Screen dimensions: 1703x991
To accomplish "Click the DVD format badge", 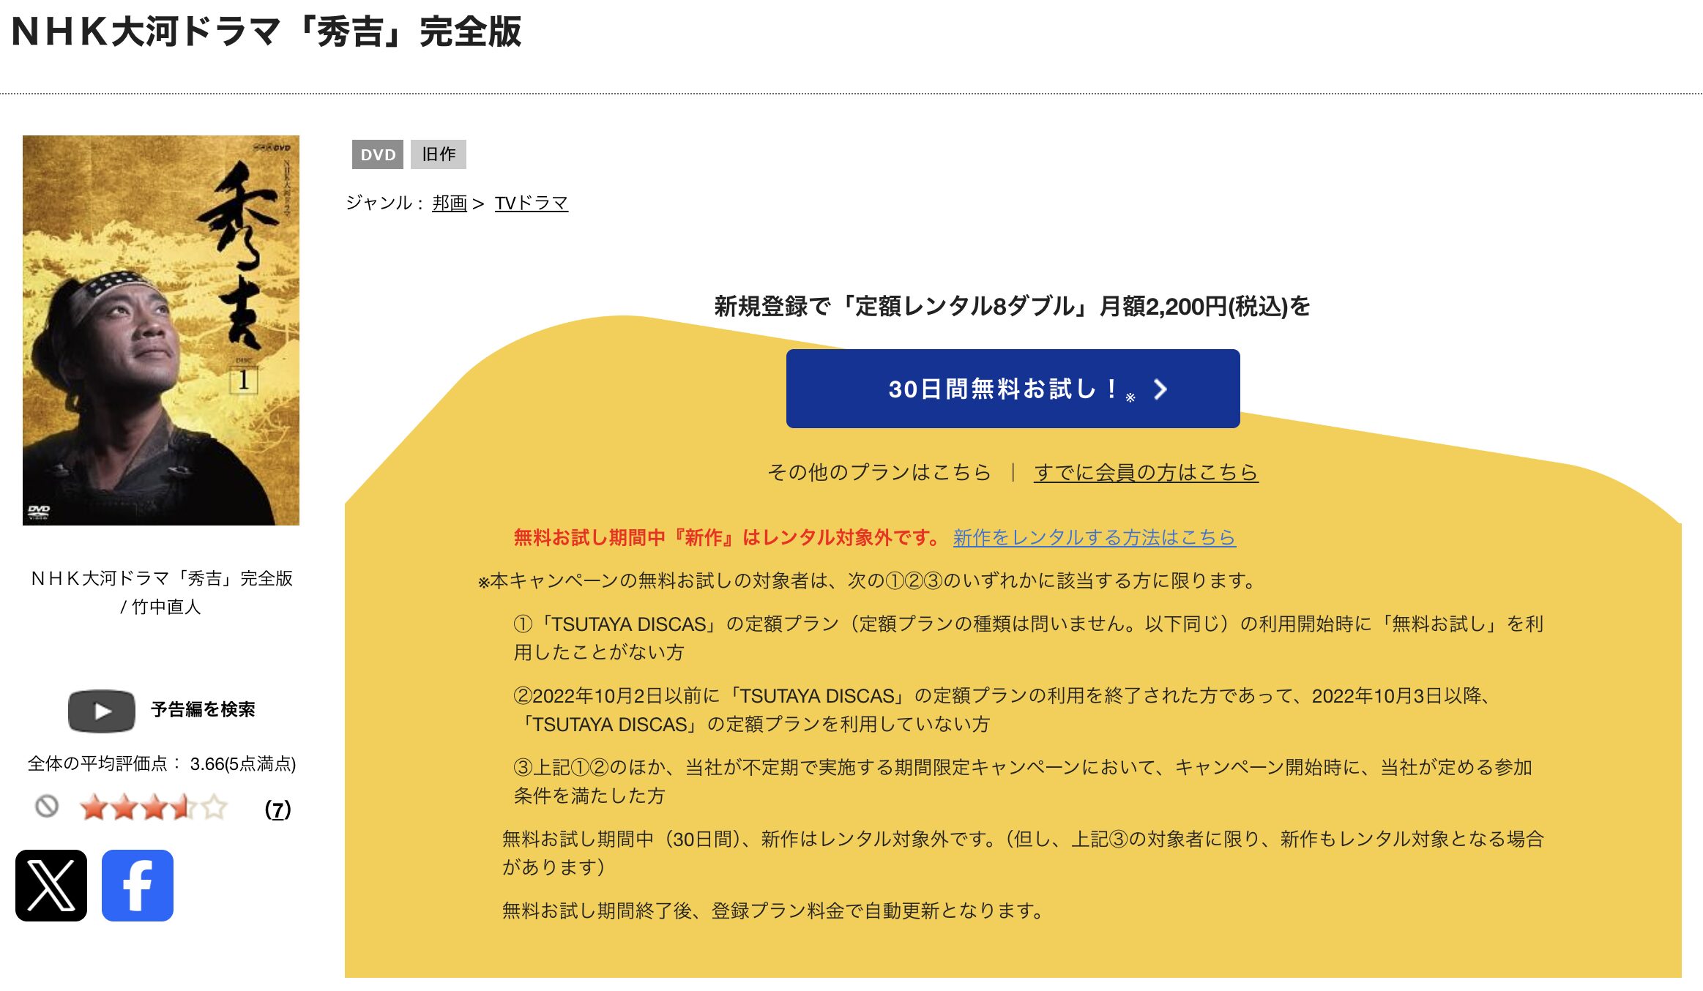I will [378, 154].
